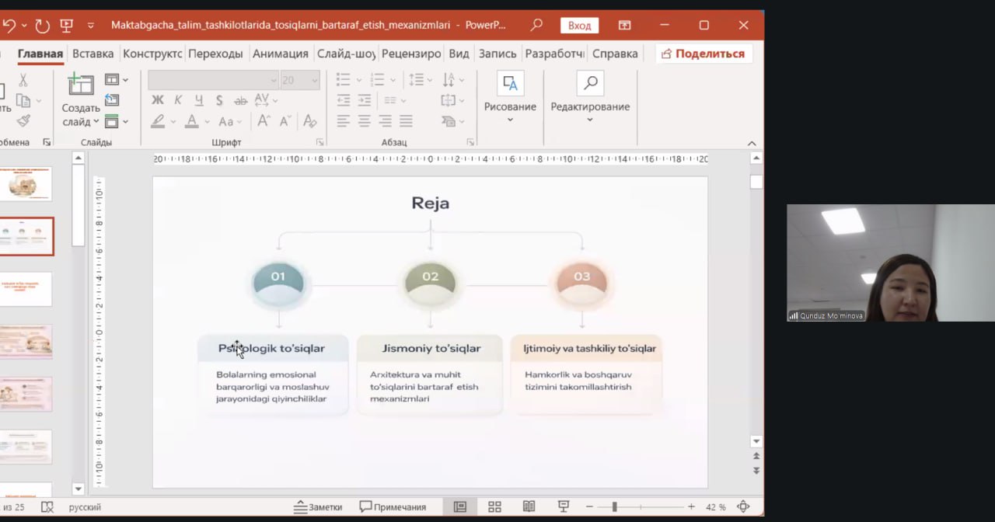Toggle Strikethrough formatting
This screenshot has height=522, width=995.
point(240,100)
